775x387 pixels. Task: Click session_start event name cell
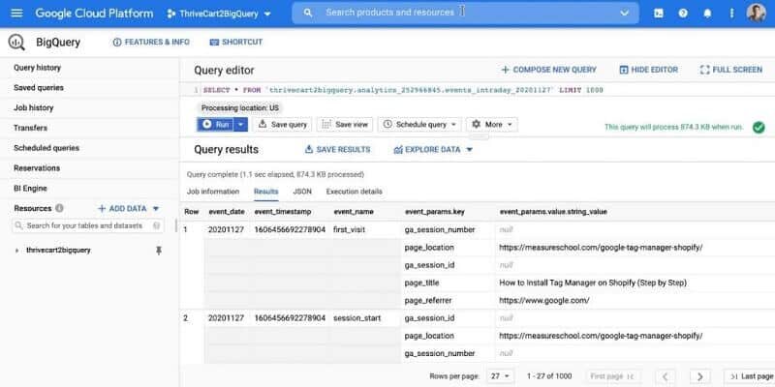tap(356, 318)
